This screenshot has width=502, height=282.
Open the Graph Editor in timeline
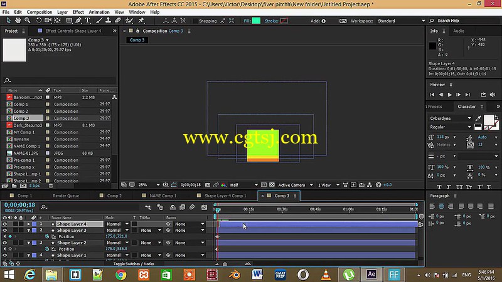click(x=205, y=207)
